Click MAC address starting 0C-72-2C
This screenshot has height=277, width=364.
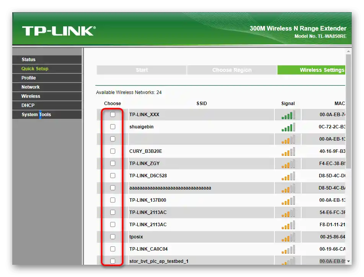coord(332,127)
